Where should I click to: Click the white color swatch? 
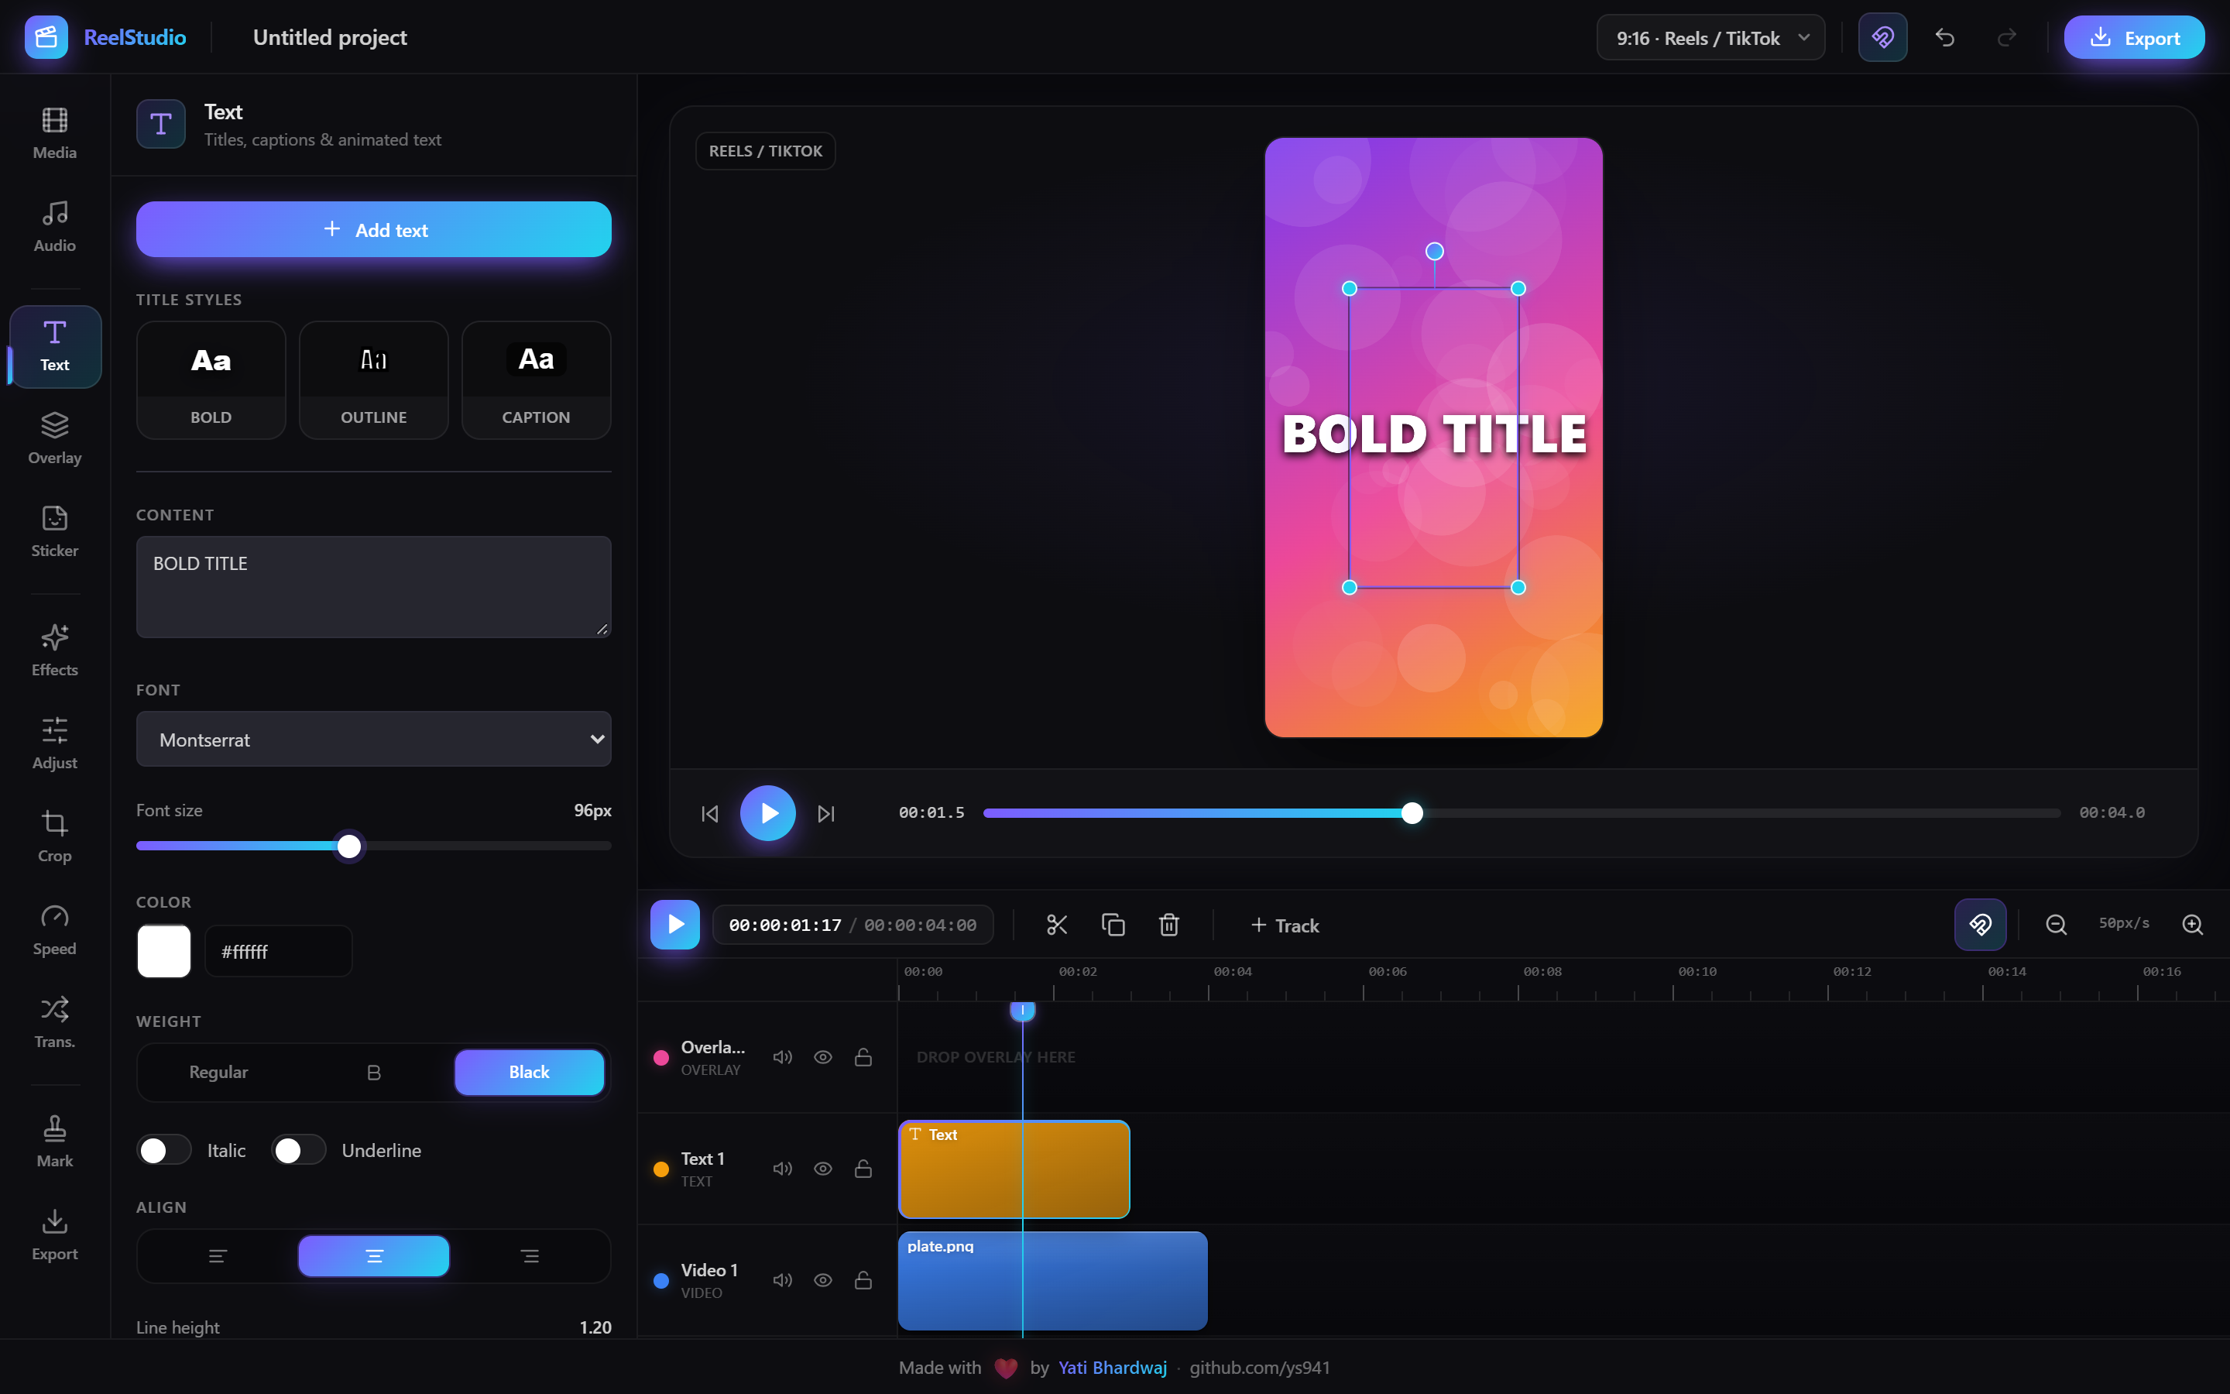[x=164, y=952]
